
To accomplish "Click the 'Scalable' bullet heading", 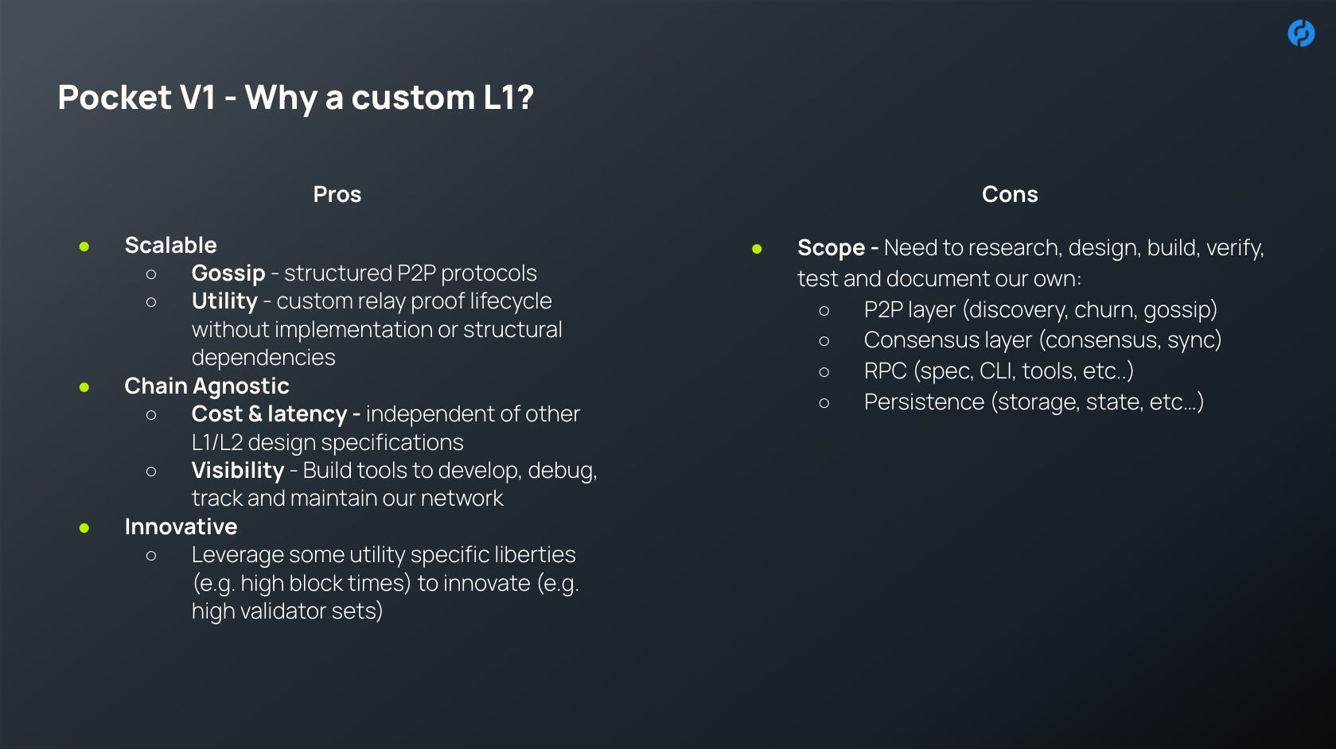I will (170, 245).
